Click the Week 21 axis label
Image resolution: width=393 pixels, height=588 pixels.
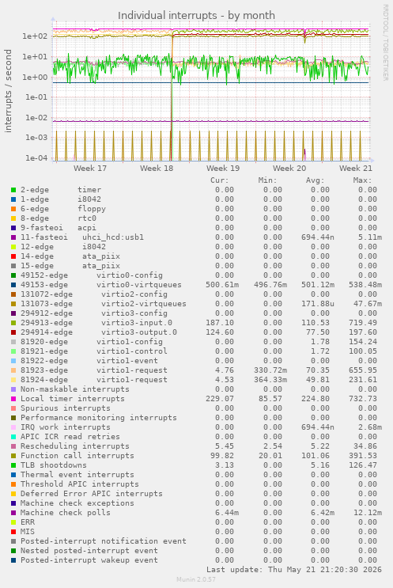point(356,169)
